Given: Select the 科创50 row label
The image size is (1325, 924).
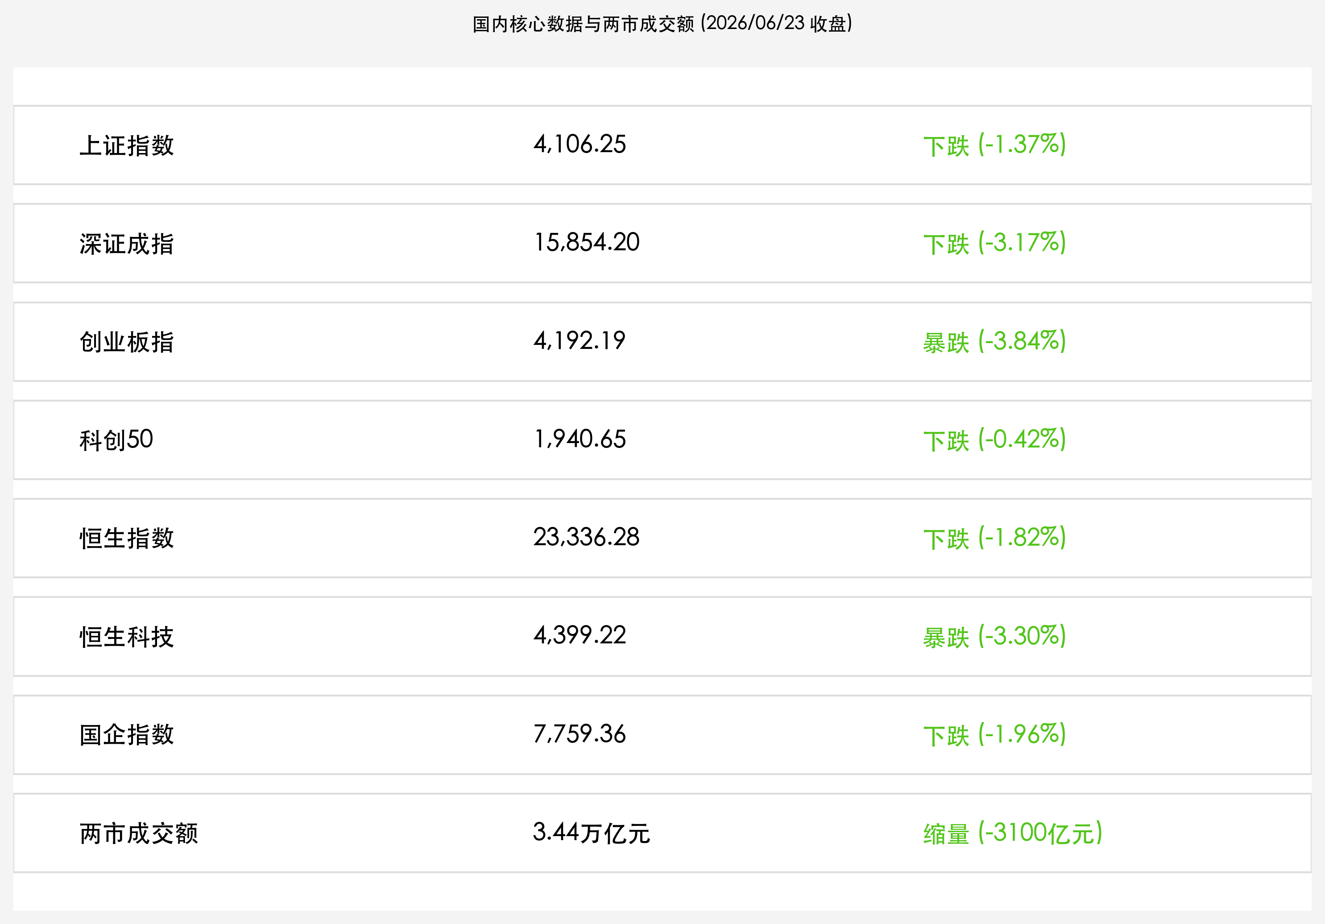Looking at the screenshot, I should click(x=116, y=440).
